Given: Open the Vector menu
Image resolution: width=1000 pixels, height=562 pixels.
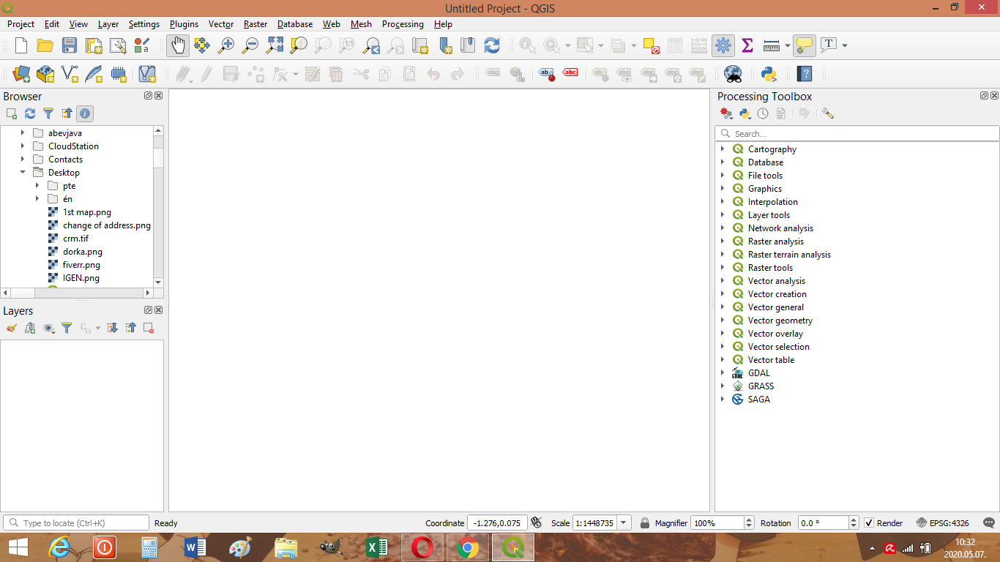Looking at the screenshot, I should point(221,24).
